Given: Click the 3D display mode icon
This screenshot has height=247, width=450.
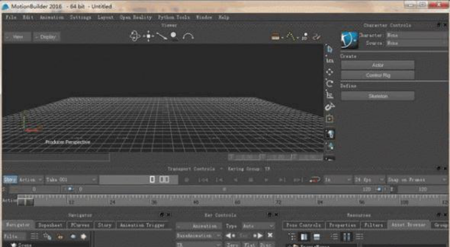Looking at the screenshot, I should tap(305, 37).
